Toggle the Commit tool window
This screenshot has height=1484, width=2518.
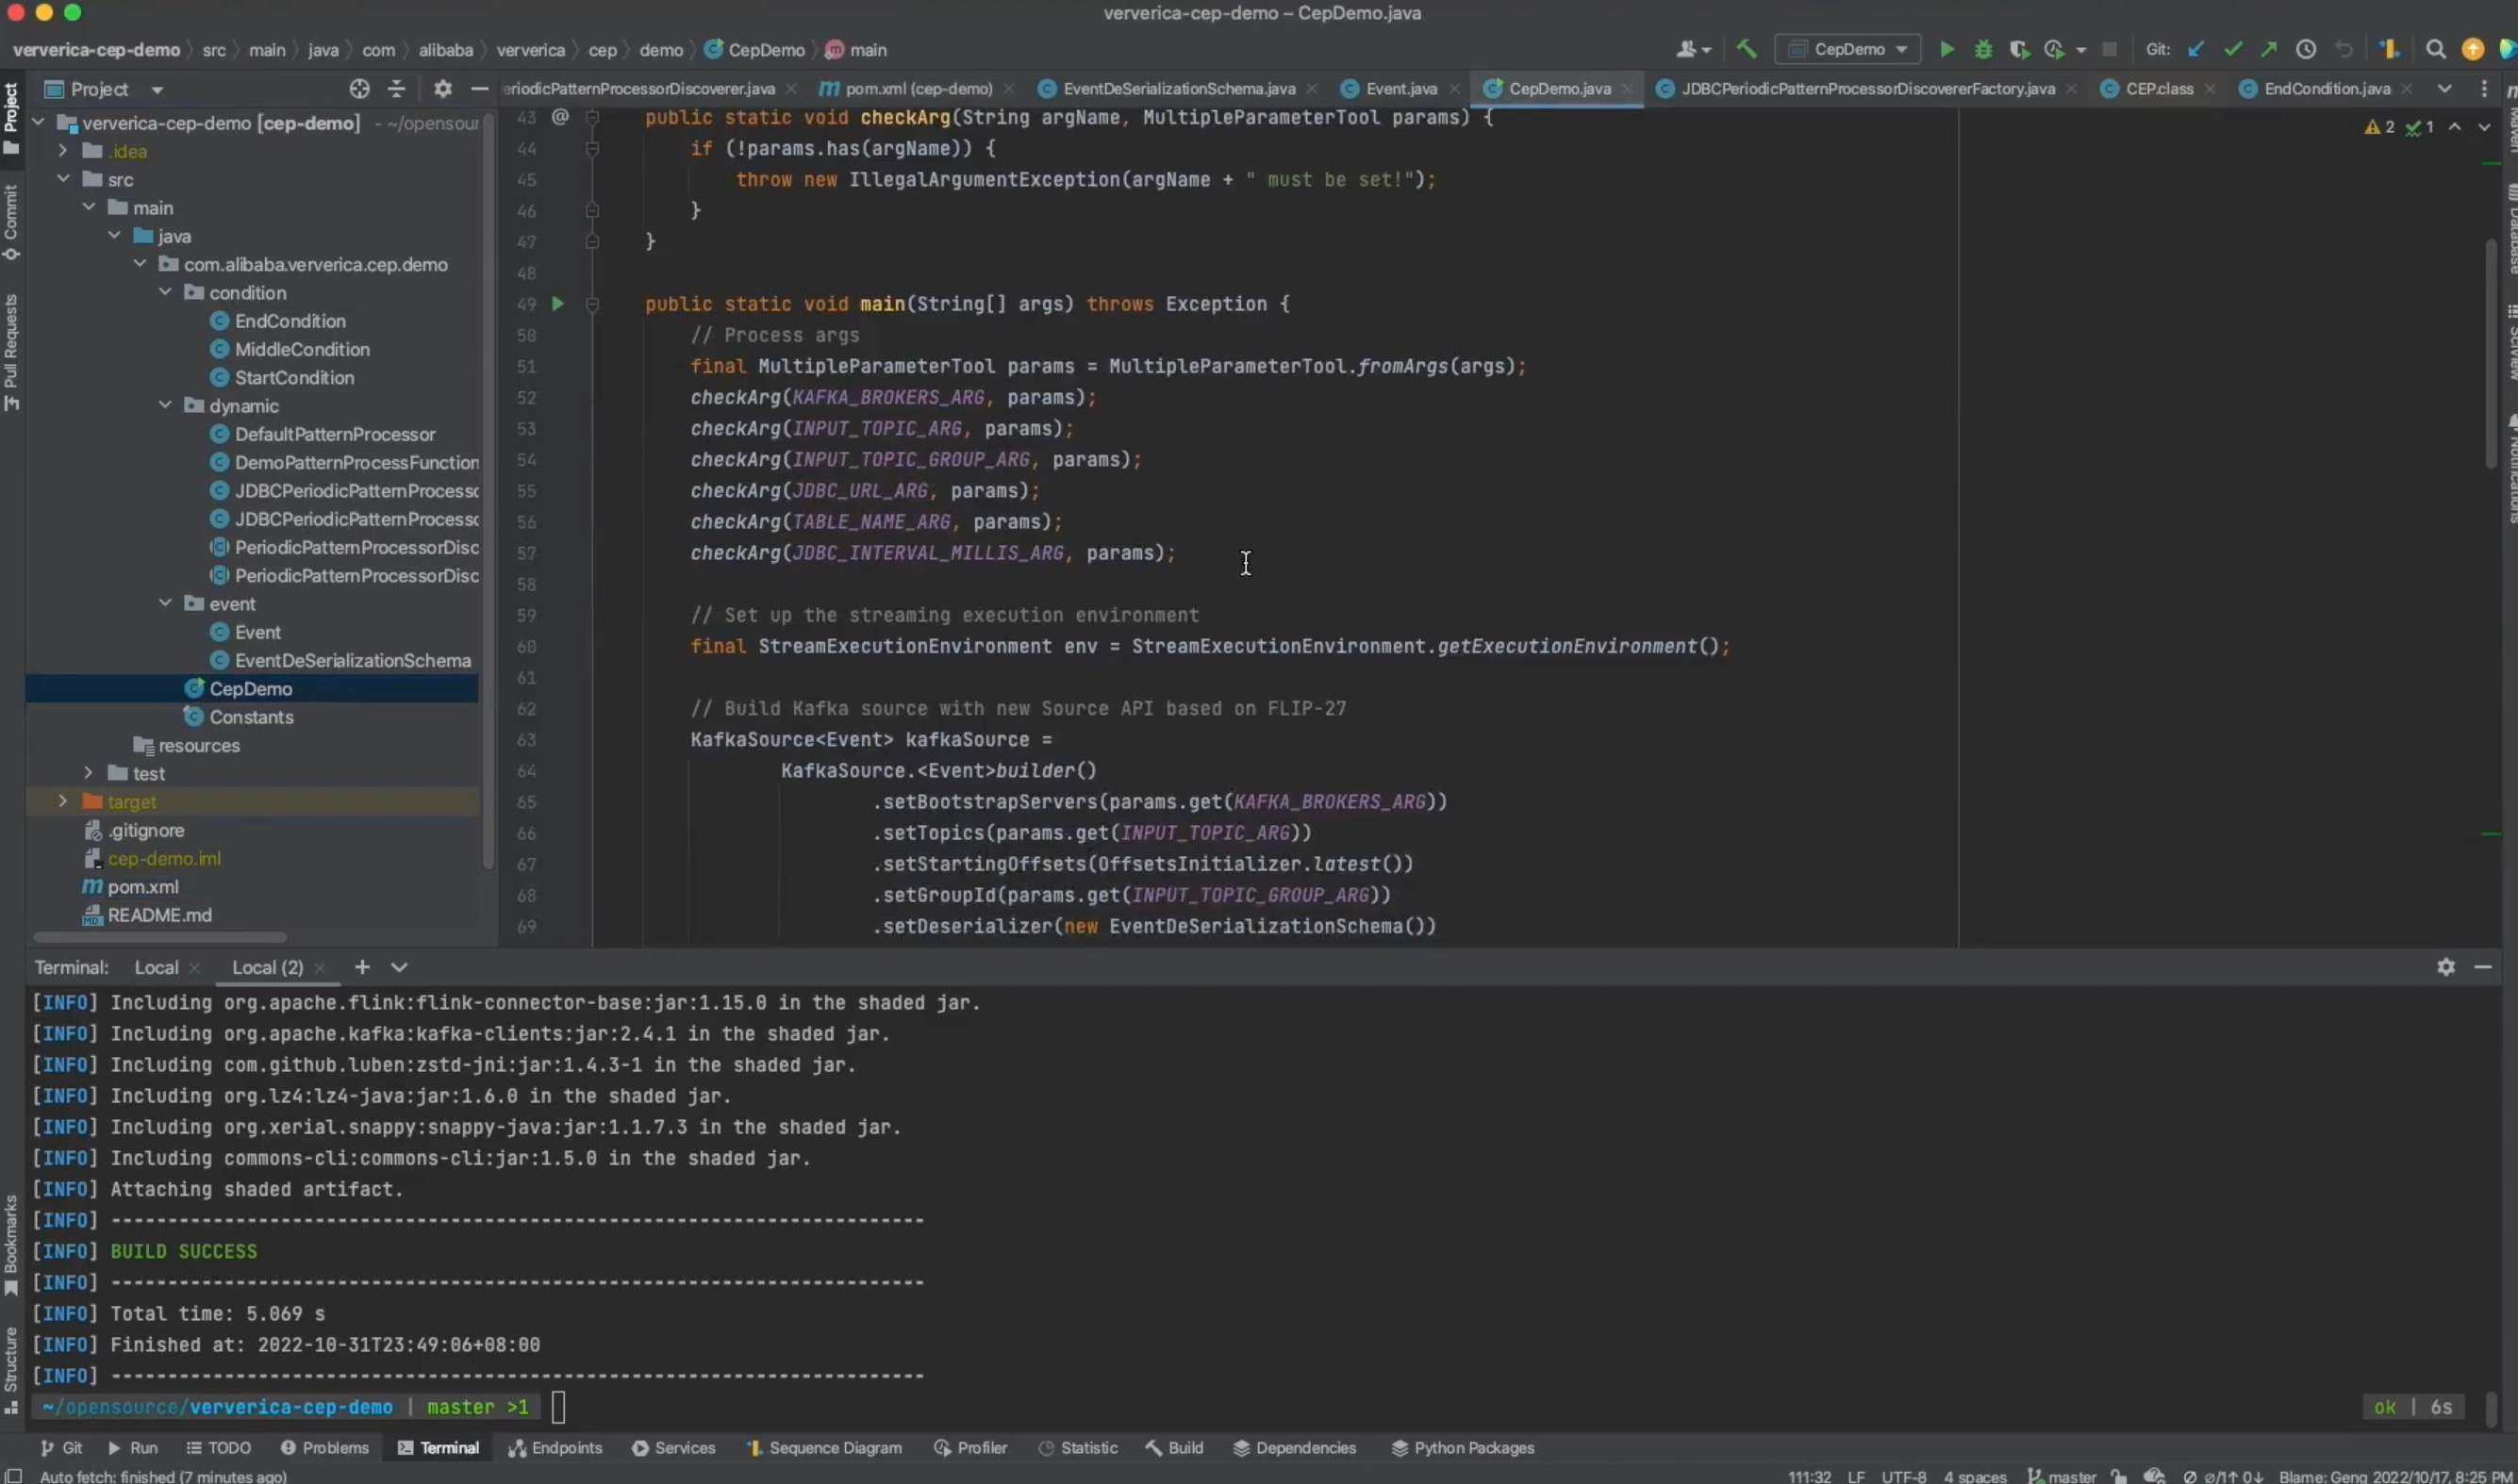tap(11, 222)
